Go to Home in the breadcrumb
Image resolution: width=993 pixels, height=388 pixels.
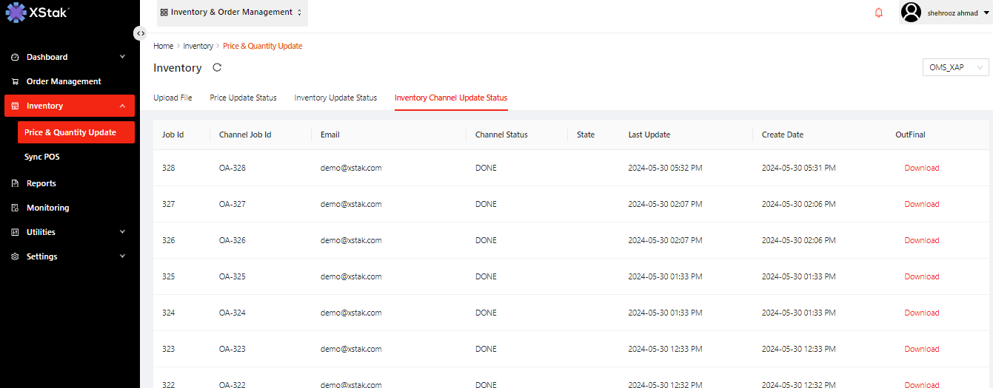(x=163, y=46)
